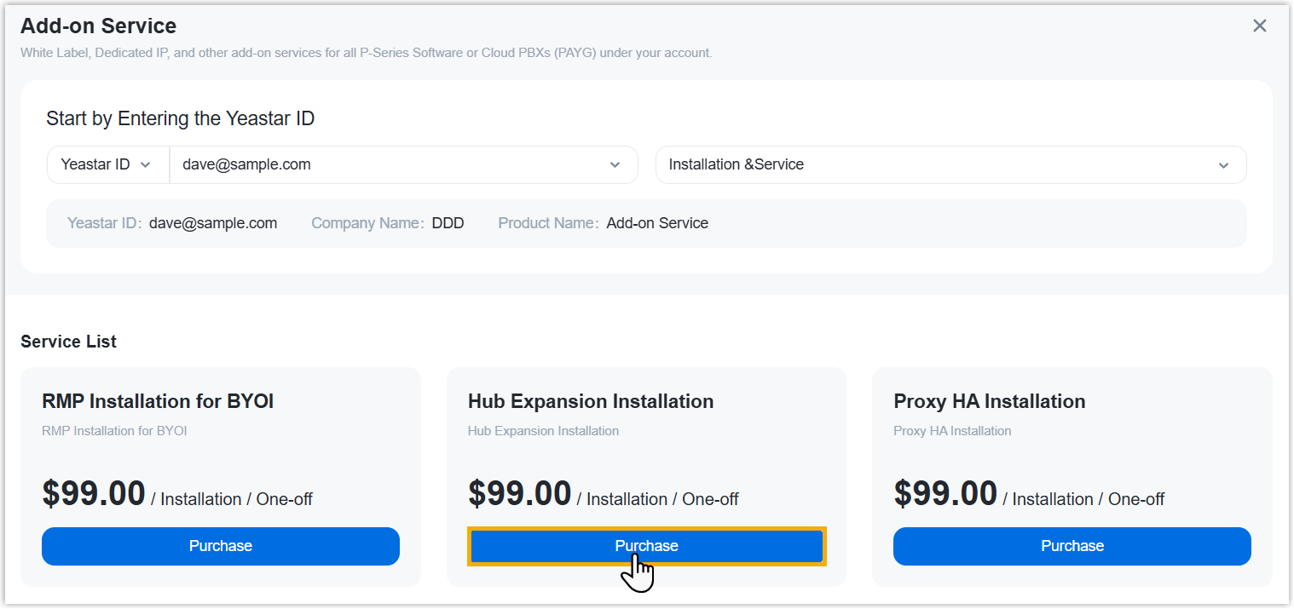Close the Add-on Service dialog
This screenshot has width=1294, height=609.
click(x=1259, y=26)
